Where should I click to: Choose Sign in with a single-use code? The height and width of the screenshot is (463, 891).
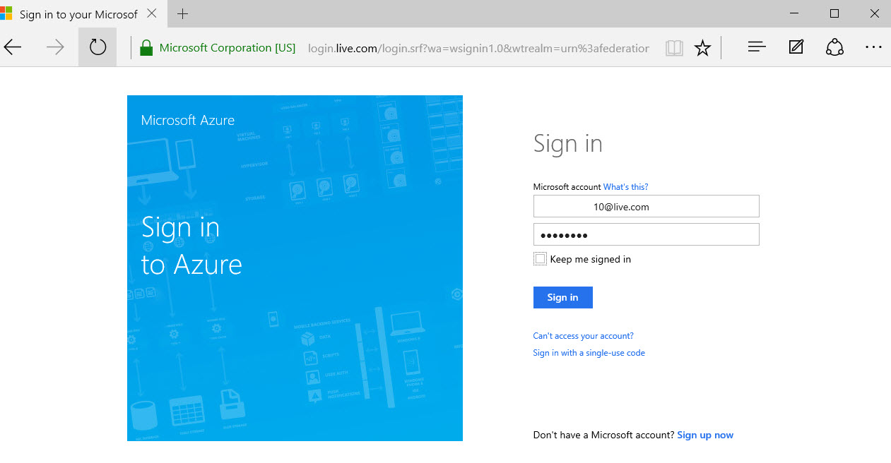[x=589, y=353]
